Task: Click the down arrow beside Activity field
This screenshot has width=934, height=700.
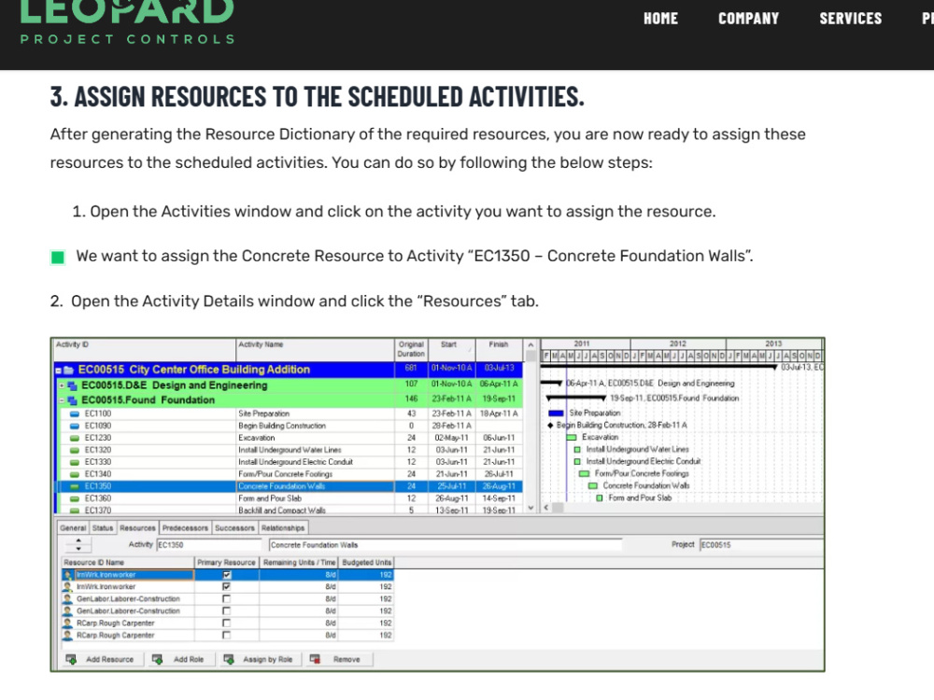Action: pos(78,548)
